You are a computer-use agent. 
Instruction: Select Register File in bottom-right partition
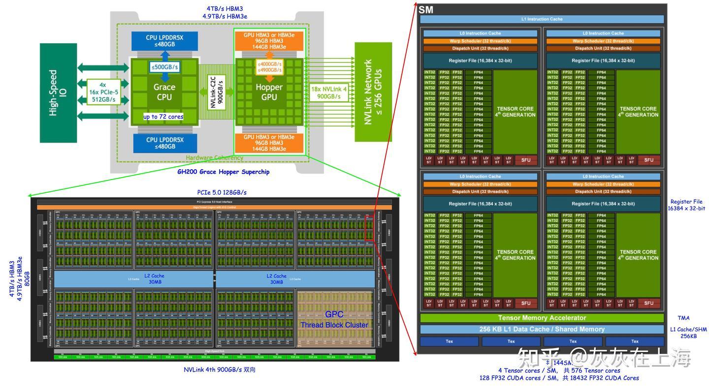tap(603, 204)
